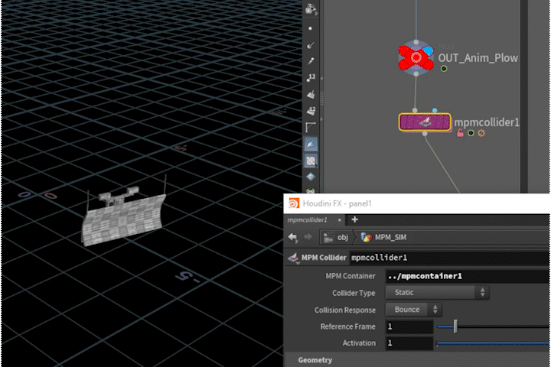Click the output connector below mpmcollider1

(x=425, y=134)
